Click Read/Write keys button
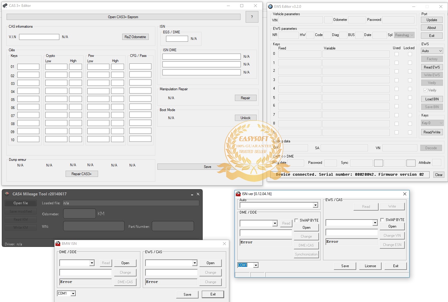 [432, 132]
